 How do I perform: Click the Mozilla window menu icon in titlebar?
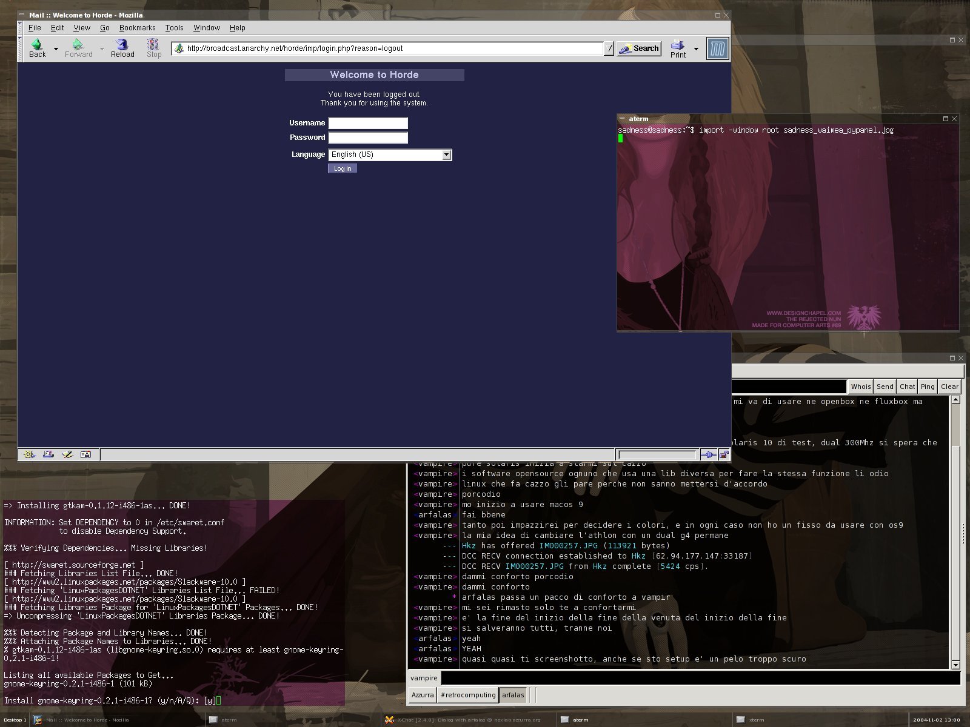point(22,15)
